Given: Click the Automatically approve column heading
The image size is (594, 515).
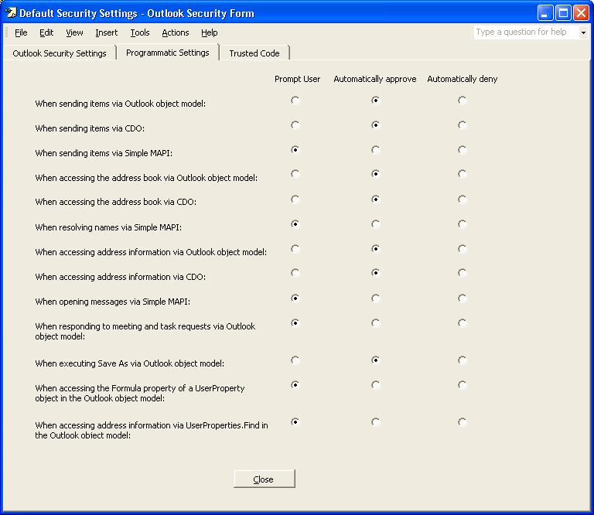Looking at the screenshot, I should [x=375, y=79].
